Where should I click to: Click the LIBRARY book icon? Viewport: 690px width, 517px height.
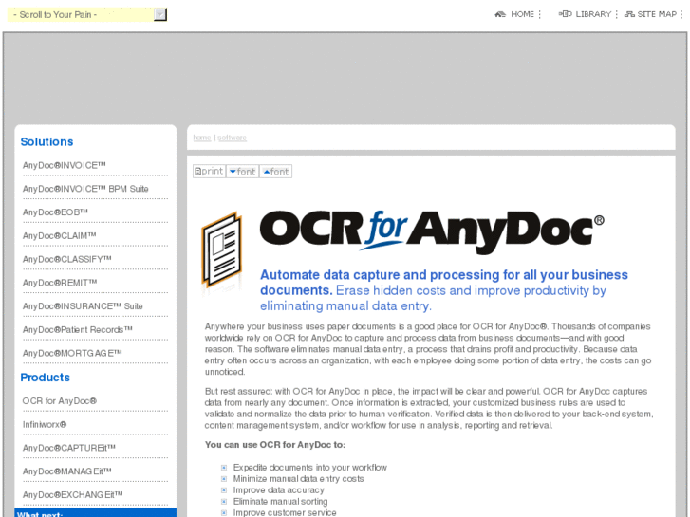[x=565, y=14]
